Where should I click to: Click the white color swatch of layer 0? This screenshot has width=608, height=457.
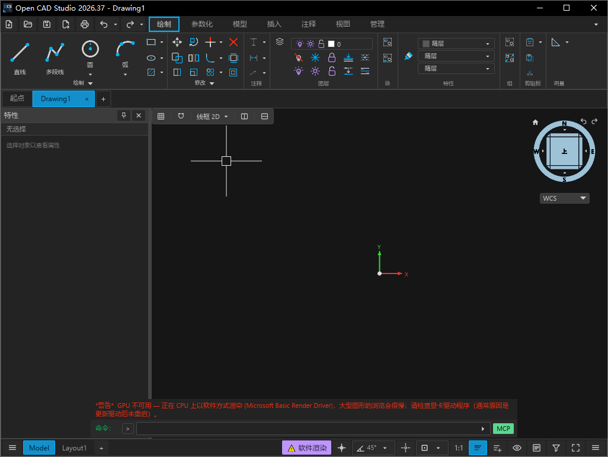[331, 44]
